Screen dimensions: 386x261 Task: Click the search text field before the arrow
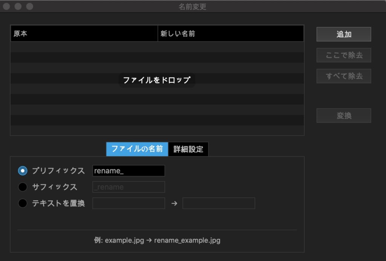(129, 203)
